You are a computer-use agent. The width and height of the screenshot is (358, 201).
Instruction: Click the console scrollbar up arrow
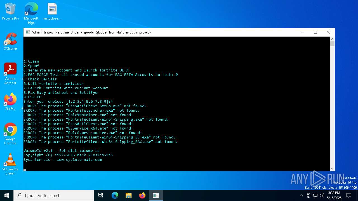pos(332,39)
